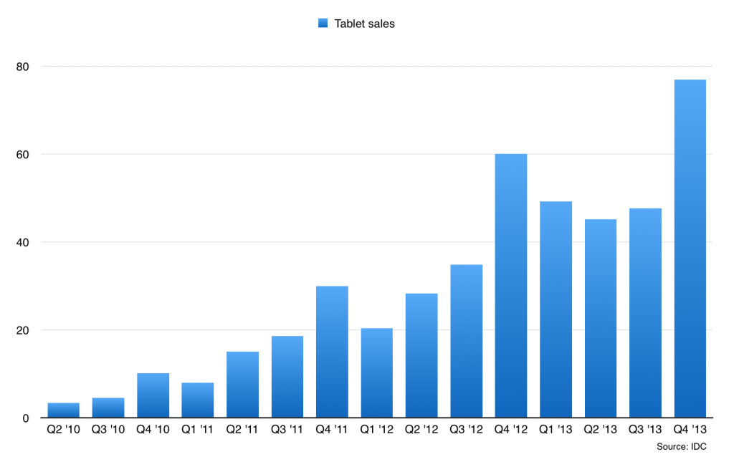734x467 pixels.
Task: Click the Q4 '12 bar reaching 60
Action: pyautogui.click(x=511, y=286)
